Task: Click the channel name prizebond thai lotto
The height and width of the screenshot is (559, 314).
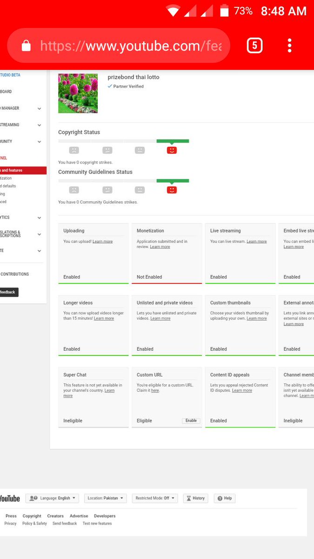Action: (134, 77)
